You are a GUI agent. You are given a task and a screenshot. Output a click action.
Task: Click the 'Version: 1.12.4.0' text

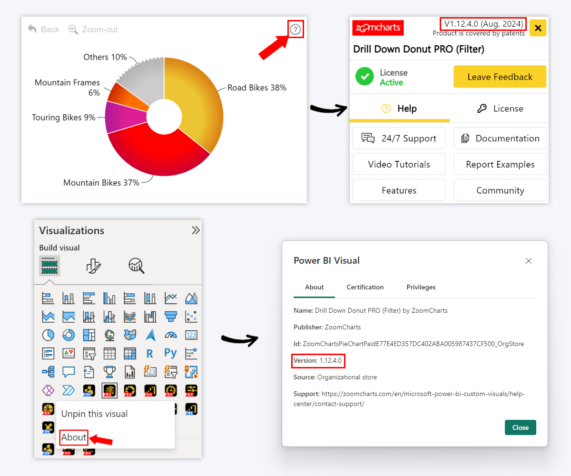pos(318,360)
